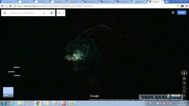Open the Windows Start menu
Viewport: 189px width, 106px height.
[4, 103]
